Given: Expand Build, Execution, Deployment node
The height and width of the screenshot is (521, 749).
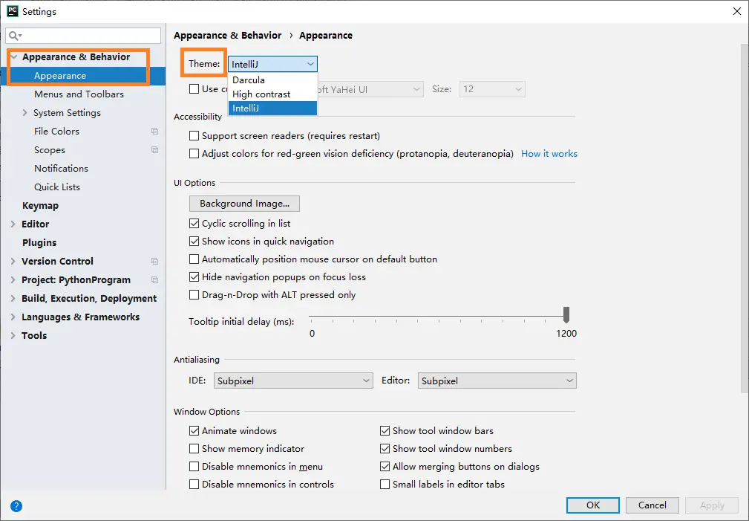Looking at the screenshot, I should tap(13, 299).
